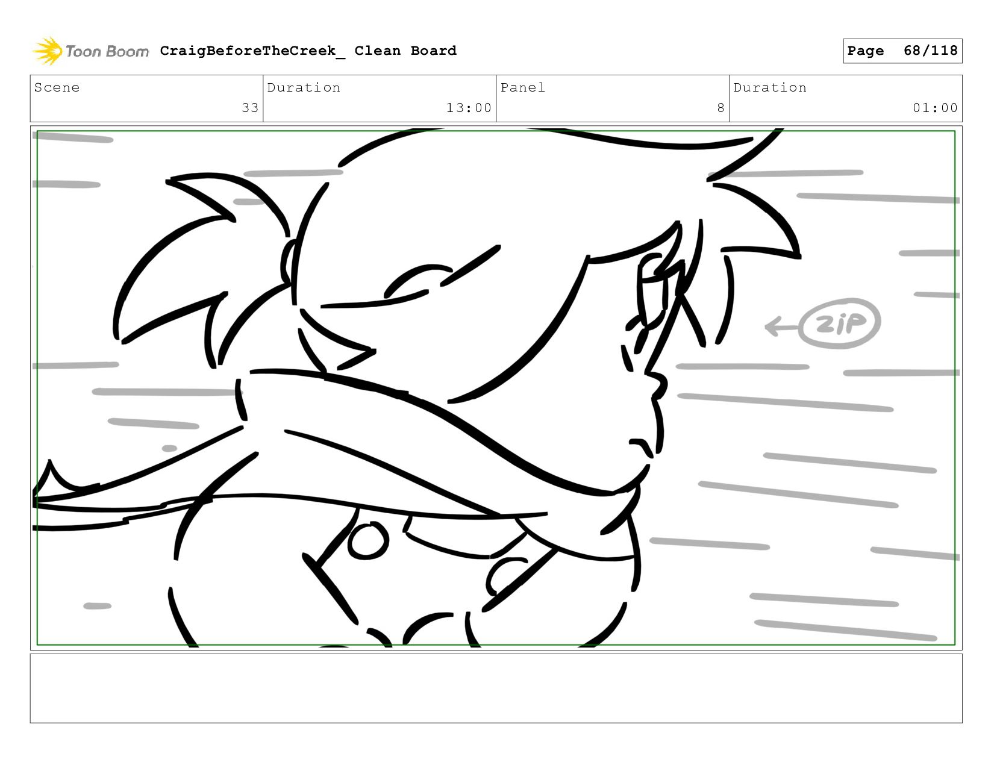
Task: Click the empty notes box below the panel
Action: 496,688
